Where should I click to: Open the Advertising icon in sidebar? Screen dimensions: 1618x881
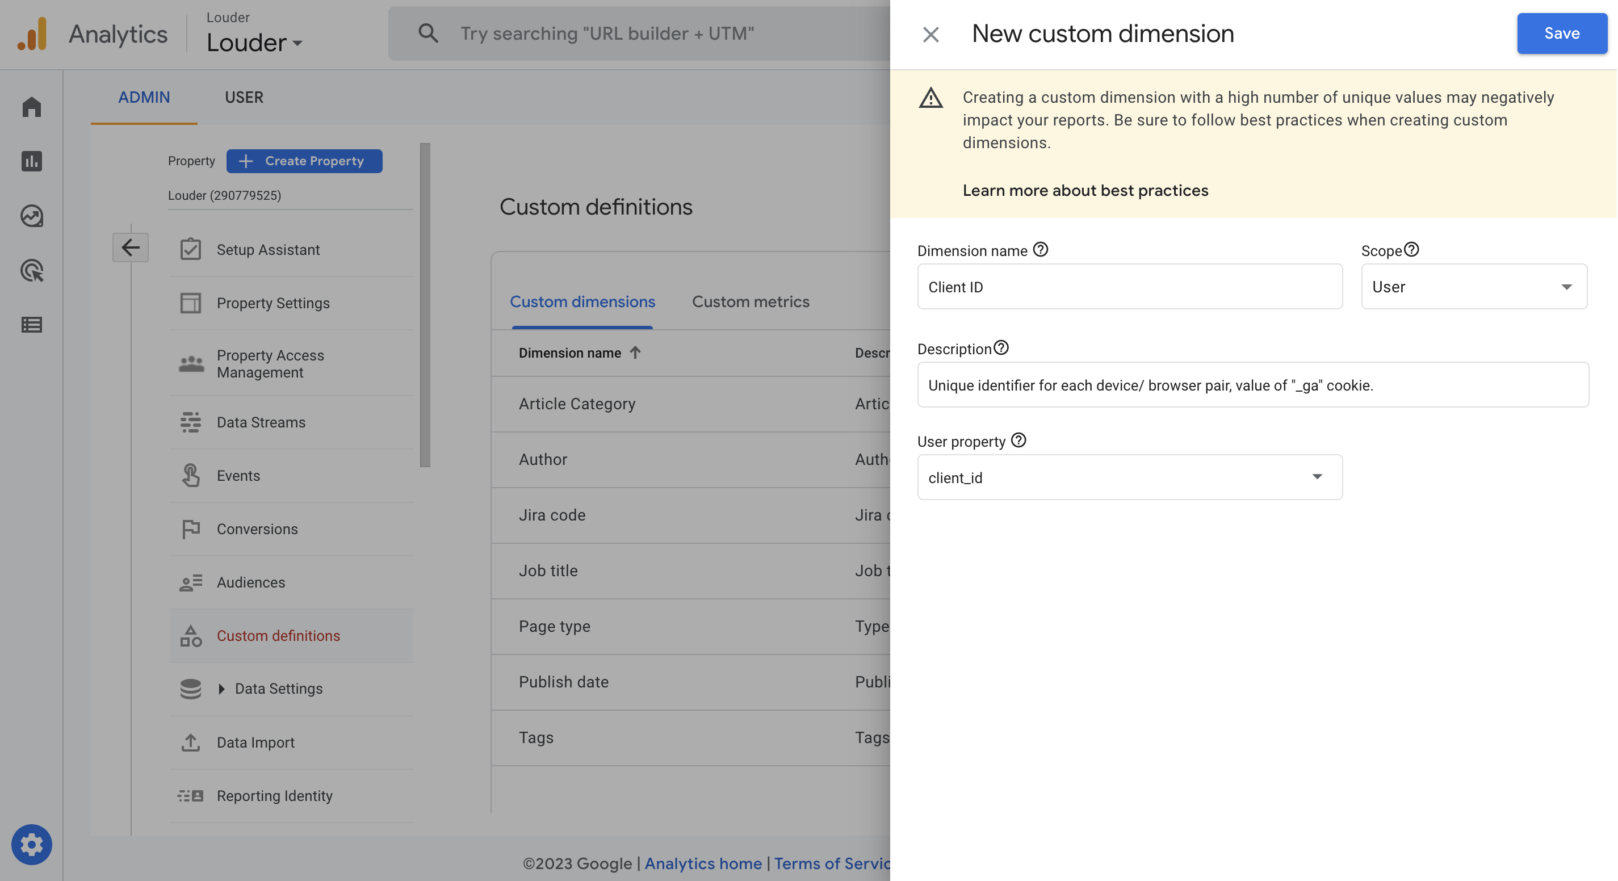(31, 271)
